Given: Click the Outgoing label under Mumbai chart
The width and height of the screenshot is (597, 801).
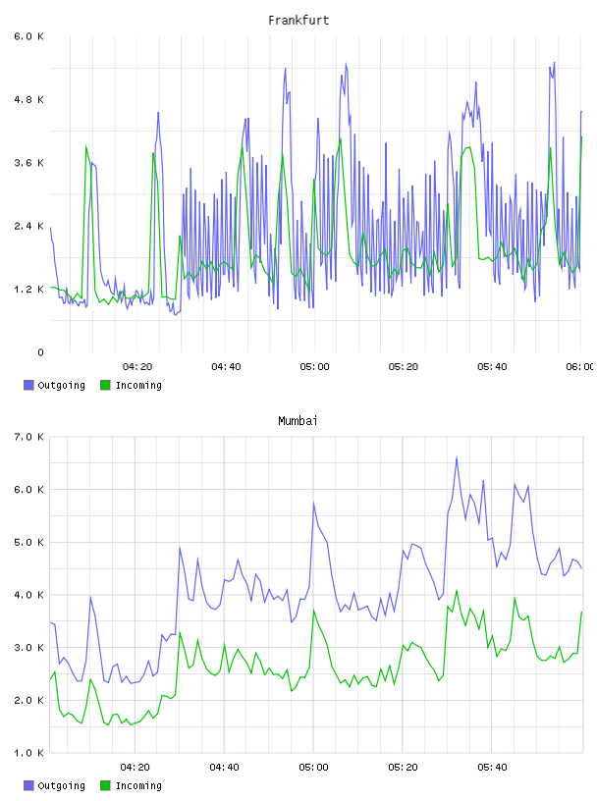Looking at the screenshot, I should click(61, 785).
